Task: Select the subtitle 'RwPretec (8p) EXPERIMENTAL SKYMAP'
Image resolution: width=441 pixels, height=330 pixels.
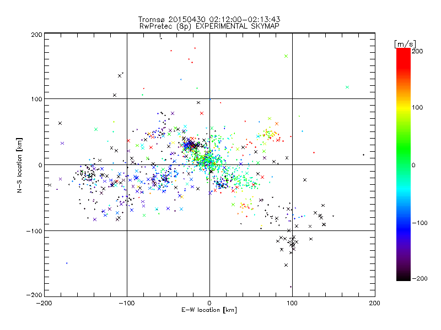Action: [x=209, y=26]
